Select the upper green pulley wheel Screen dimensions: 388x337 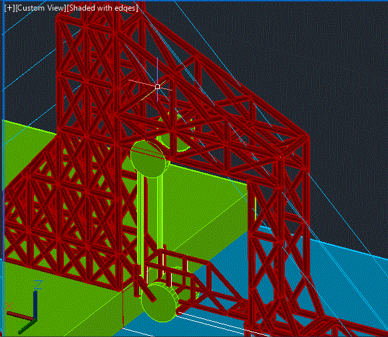click(148, 159)
